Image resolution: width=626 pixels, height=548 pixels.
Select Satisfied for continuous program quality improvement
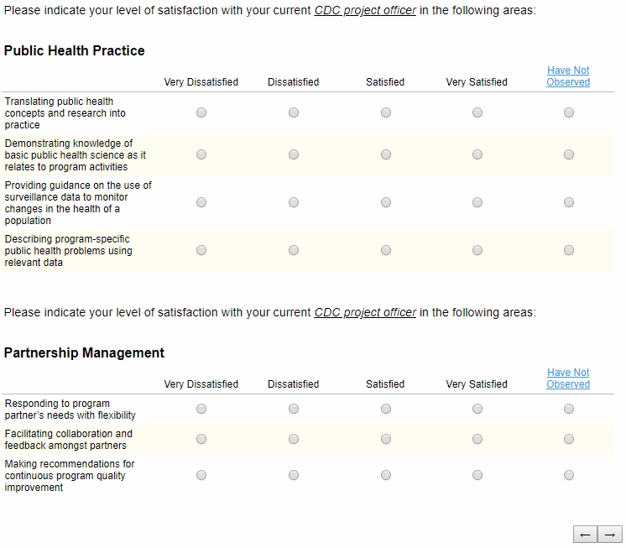coord(386,475)
